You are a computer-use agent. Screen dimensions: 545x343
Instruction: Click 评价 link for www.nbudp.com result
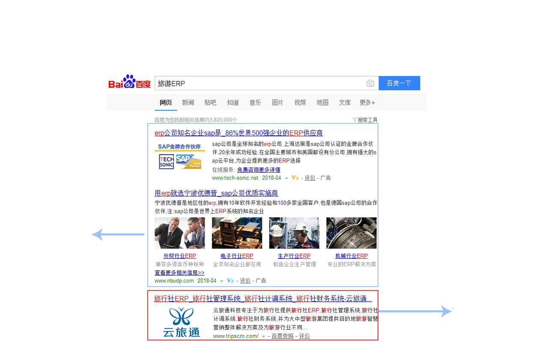pos(245,281)
